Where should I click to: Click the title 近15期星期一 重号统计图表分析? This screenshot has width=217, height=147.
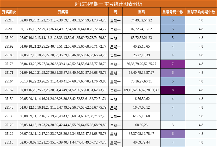click(108, 4)
